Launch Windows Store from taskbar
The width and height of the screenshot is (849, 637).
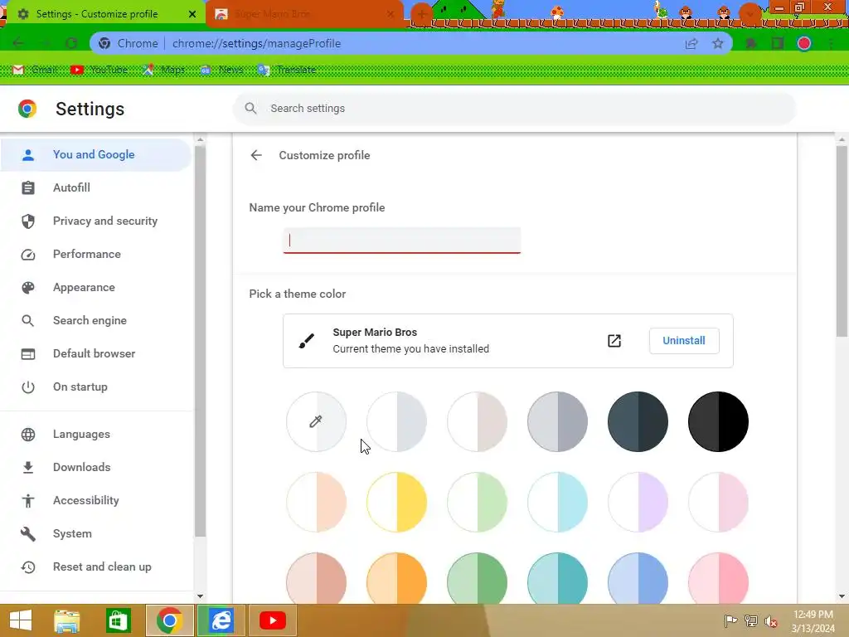[118, 620]
